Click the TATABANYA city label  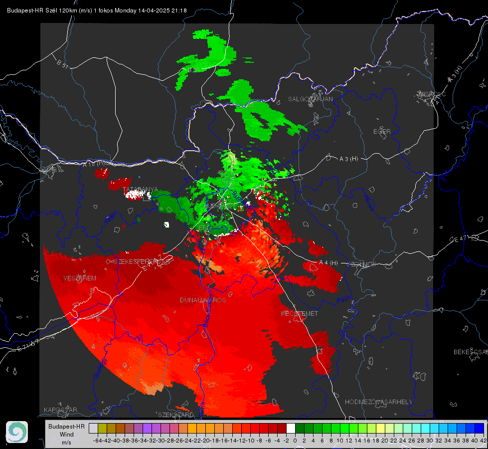pyautogui.click(x=141, y=190)
